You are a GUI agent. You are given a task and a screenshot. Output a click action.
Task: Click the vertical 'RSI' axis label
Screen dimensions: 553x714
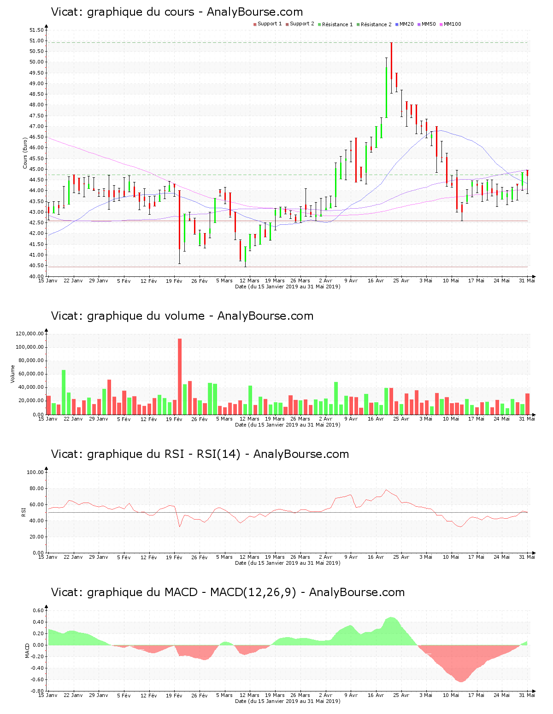(x=23, y=512)
